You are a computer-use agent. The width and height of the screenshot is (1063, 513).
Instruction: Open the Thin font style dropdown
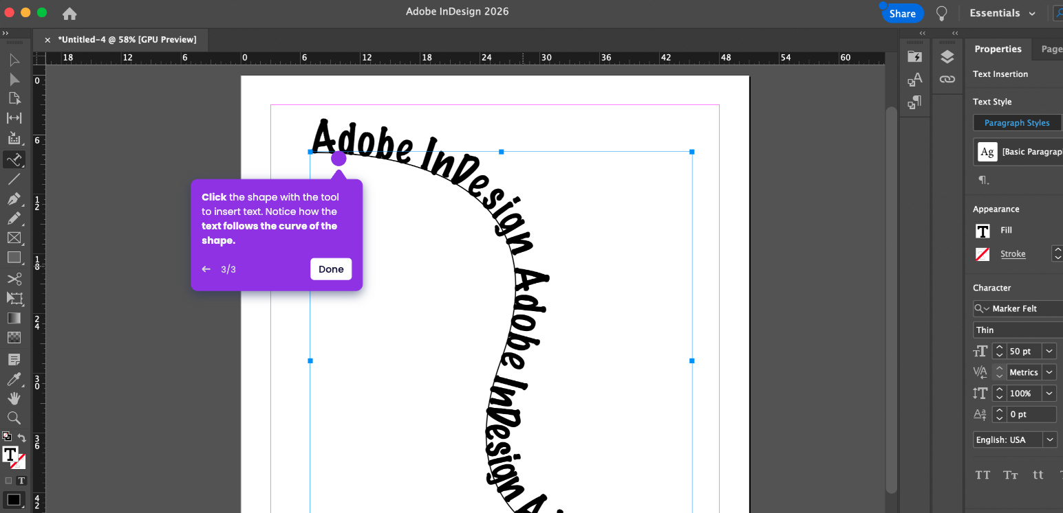(1018, 330)
